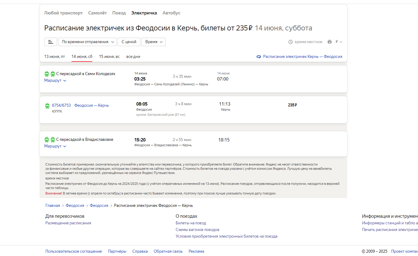This screenshot has width=418, height=256.
Task: Open the train 6754/6753 link
Action: [x=62, y=106]
